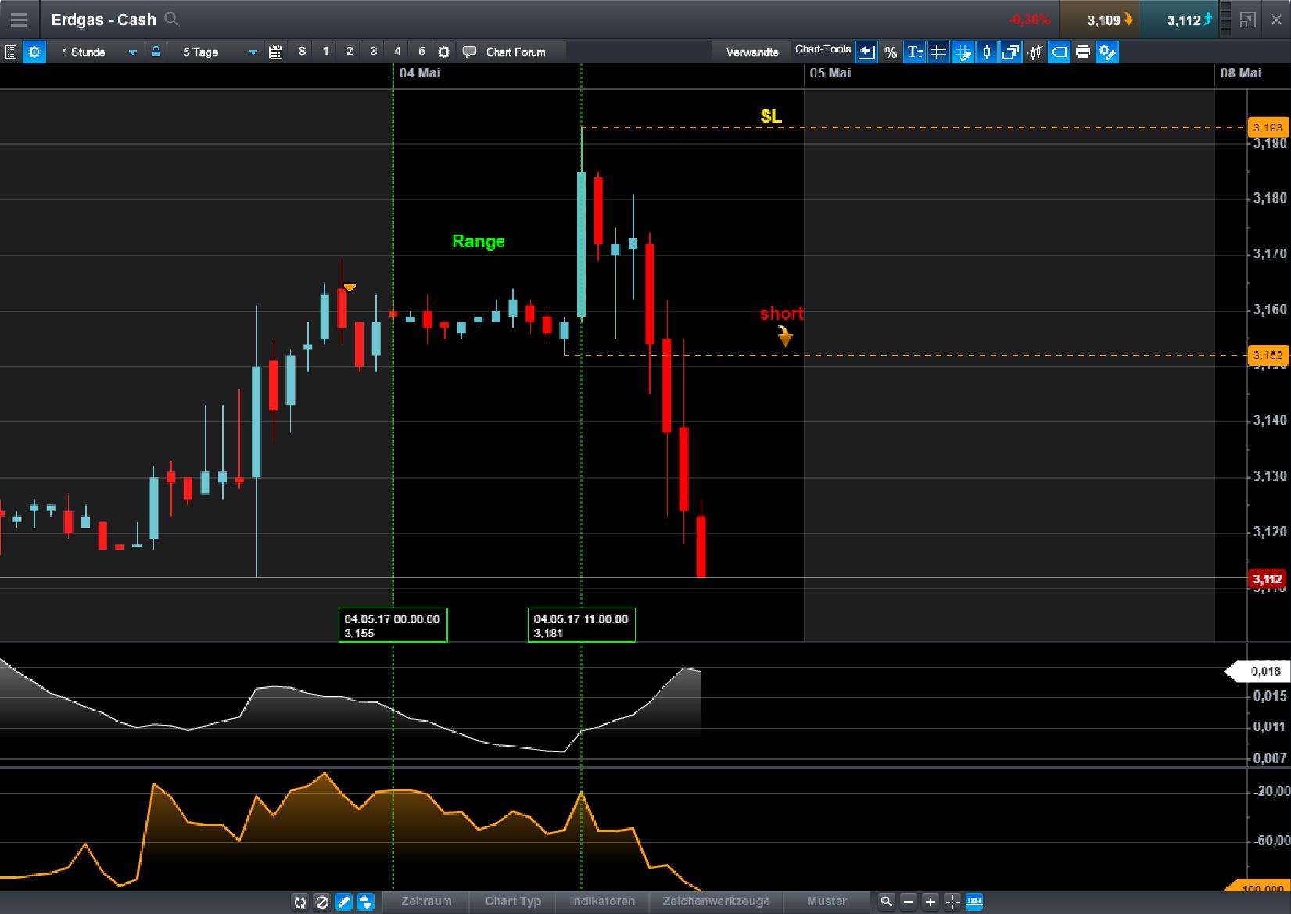1291x914 pixels.
Task: Click the refresh arrows icon in bottom bar
Action: [x=299, y=902]
